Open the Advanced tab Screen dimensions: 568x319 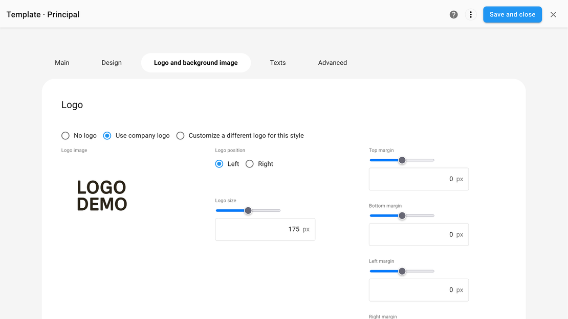(x=333, y=63)
